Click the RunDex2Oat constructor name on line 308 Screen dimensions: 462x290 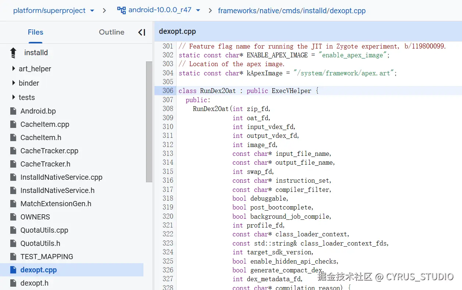[x=211, y=109]
